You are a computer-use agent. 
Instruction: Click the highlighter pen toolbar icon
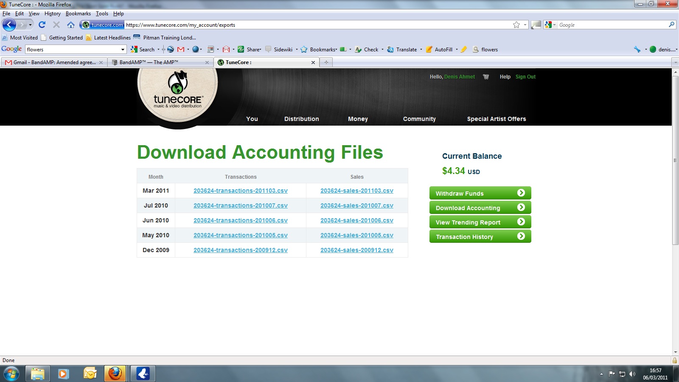464,49
